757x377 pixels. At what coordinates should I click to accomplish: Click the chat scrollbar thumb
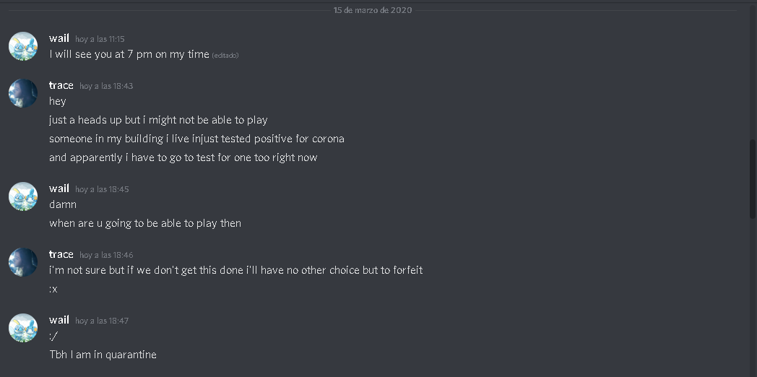coord(753,178)
